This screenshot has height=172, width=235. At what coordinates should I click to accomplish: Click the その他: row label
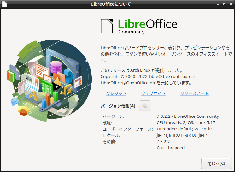109,142
